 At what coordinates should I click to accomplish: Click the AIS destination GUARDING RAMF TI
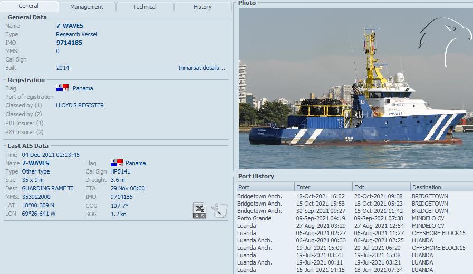[47, 188]
